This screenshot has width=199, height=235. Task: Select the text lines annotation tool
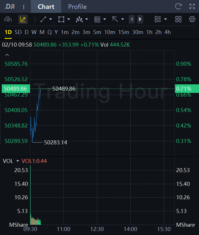(97, 19)
